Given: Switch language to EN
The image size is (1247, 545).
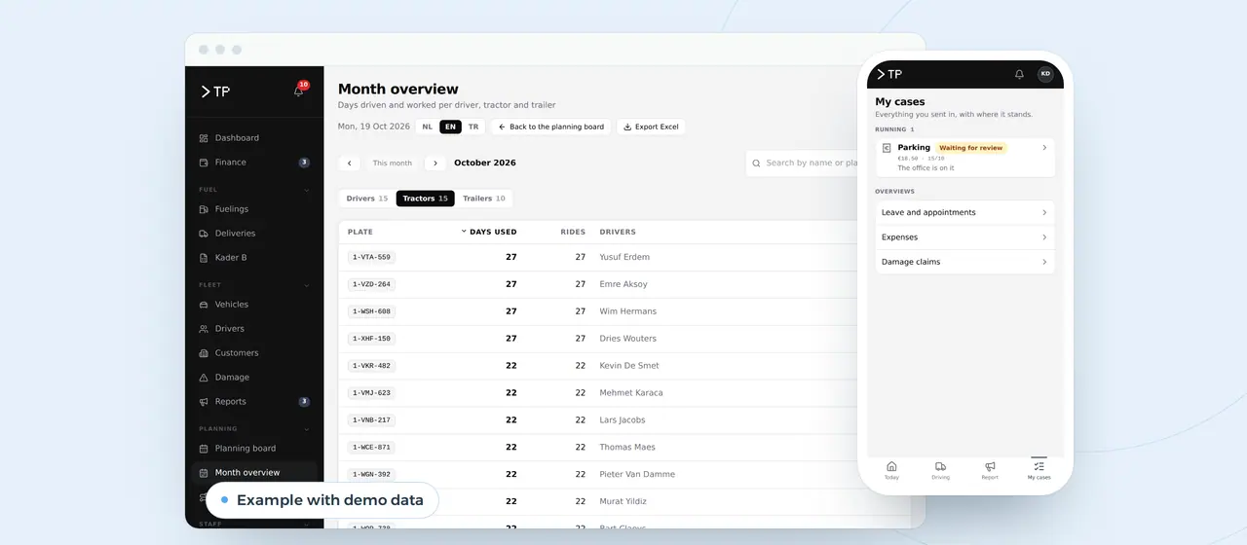Looking at the screenshot, I should 450,127.
